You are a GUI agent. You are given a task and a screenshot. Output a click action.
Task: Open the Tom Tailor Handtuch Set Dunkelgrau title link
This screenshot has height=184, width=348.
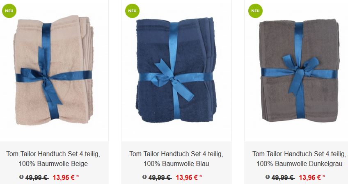pyautogui.click(x=300, y=159)
